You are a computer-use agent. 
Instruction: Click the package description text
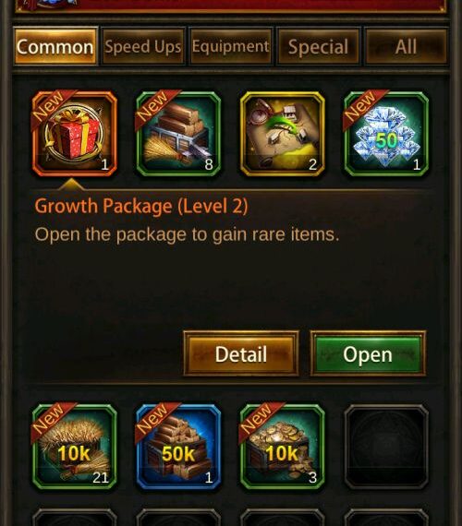tap(187, 234)
